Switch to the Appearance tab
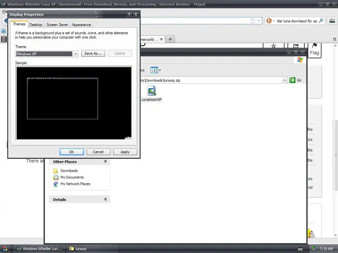This screenshot has width=338, height=253. (81, 24)
